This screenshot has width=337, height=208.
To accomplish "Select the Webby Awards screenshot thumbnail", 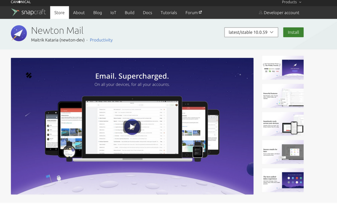I will [x=283, y=68].
